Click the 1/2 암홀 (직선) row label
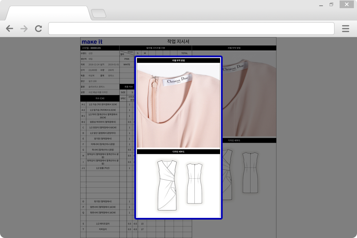This screenshot has width=357, height=238. click(103, 168)
